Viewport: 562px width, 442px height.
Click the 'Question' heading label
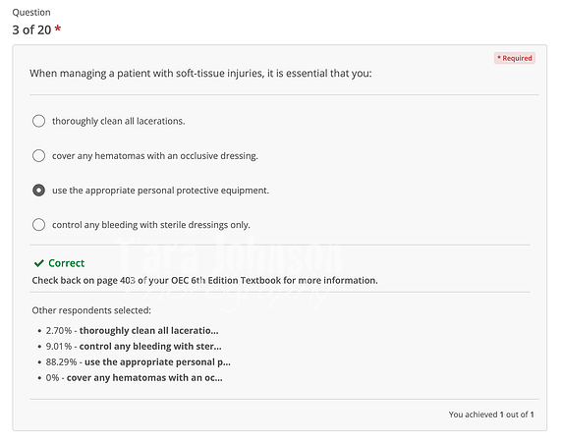(31, 12)
